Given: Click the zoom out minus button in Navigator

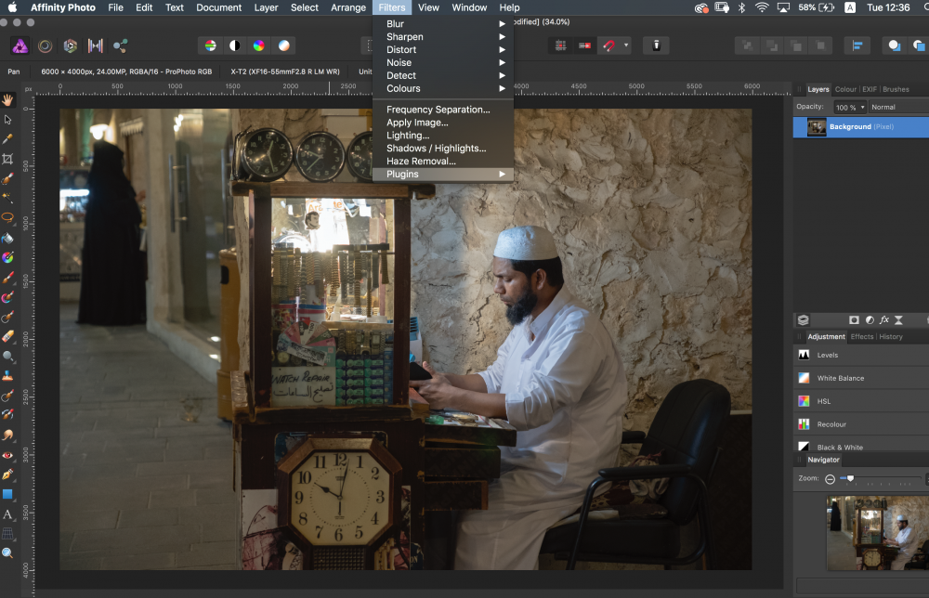Looking at the screenshot, I should [830, 478].
